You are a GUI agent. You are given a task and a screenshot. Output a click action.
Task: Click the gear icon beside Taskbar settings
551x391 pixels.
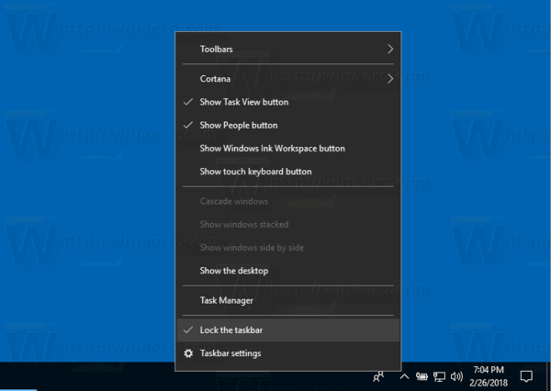(188, 353)
